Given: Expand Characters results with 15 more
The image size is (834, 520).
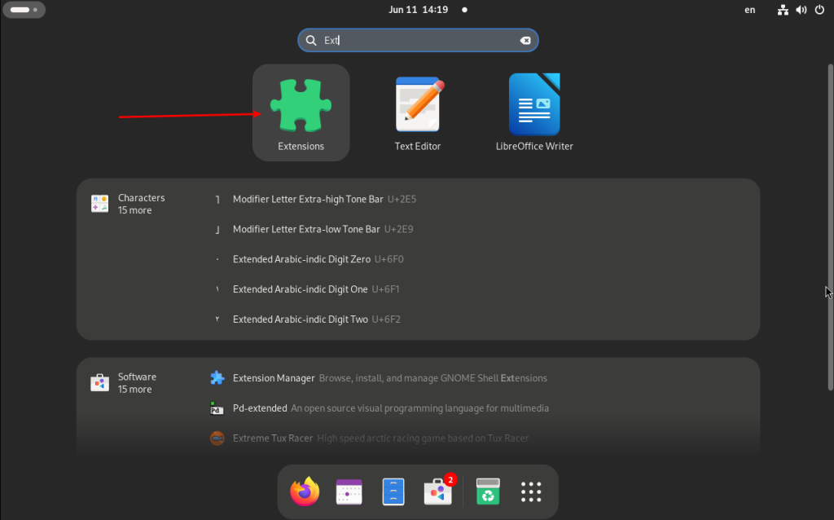Looking at the screenshot, I should (x=128, y=204).
